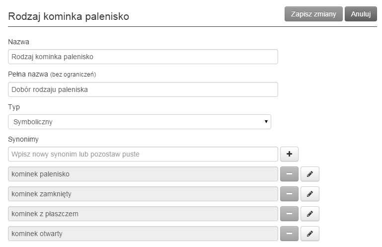The width and height of the screenshot is (382, 247).
Task: Remove the 'kominek otwarty' synonym
Action: tap(289, 234)
